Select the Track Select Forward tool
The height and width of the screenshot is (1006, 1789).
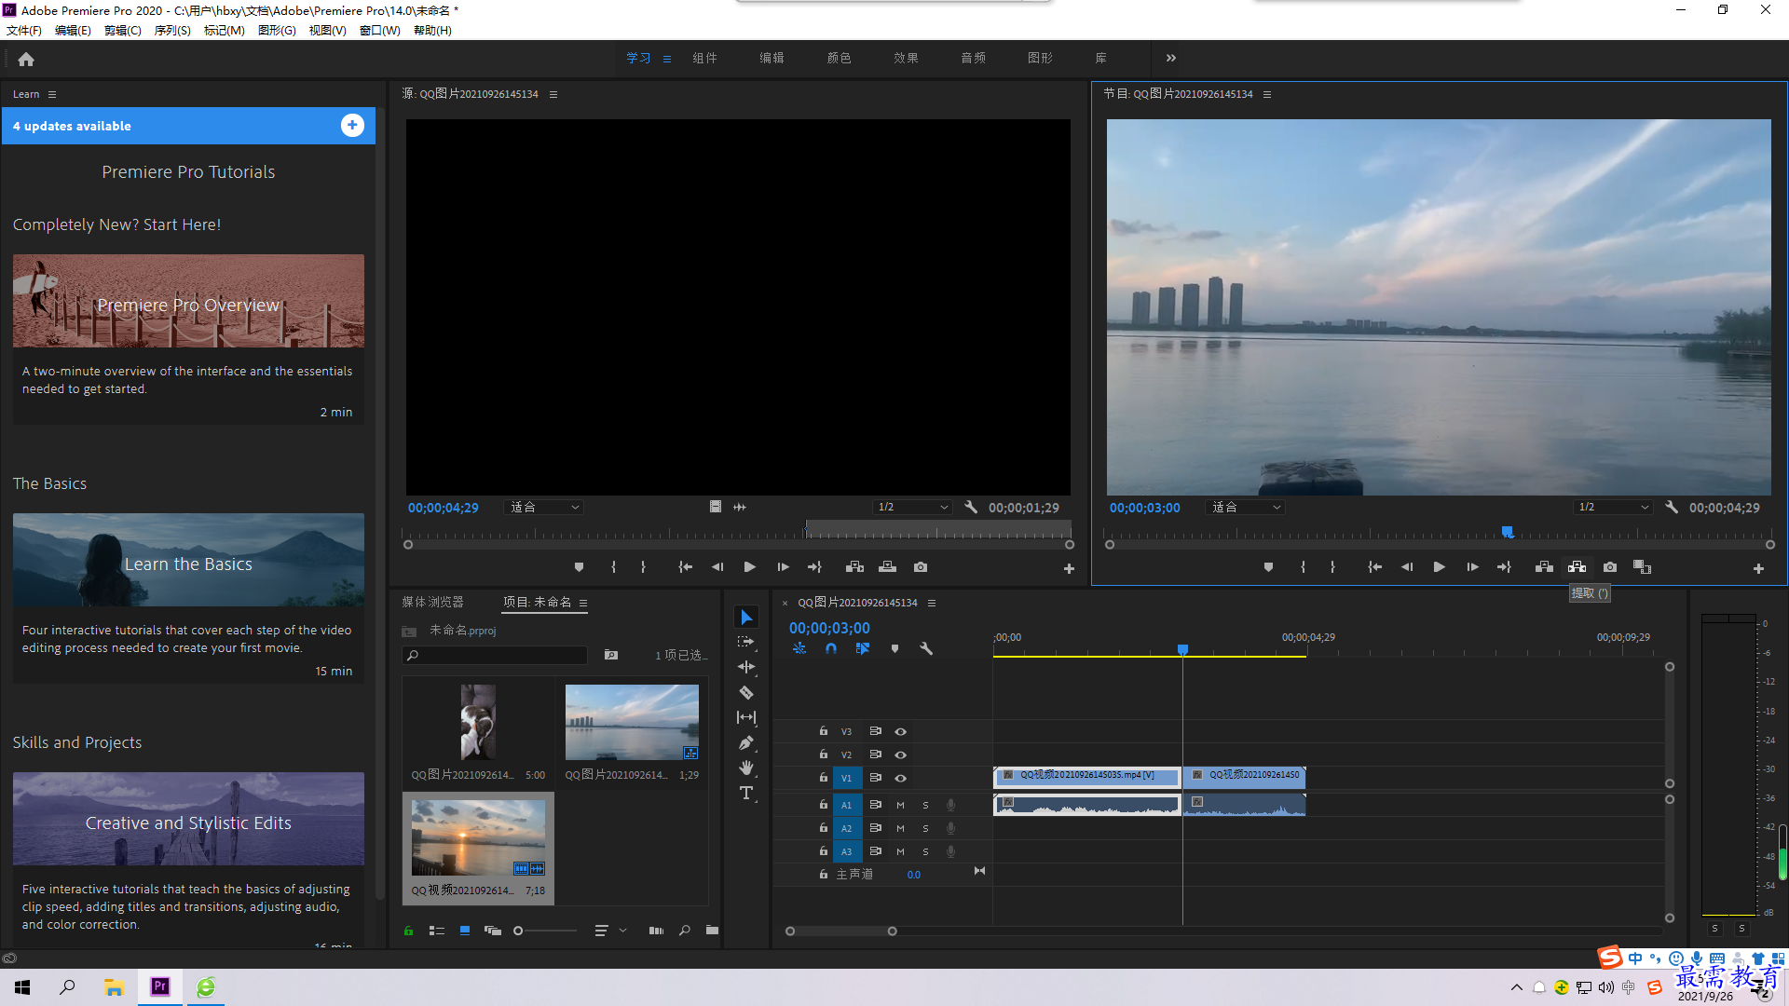746,642
